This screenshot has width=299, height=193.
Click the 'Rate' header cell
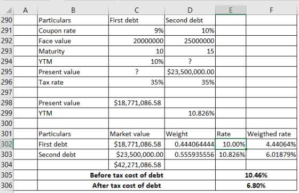tap(231, 134)
